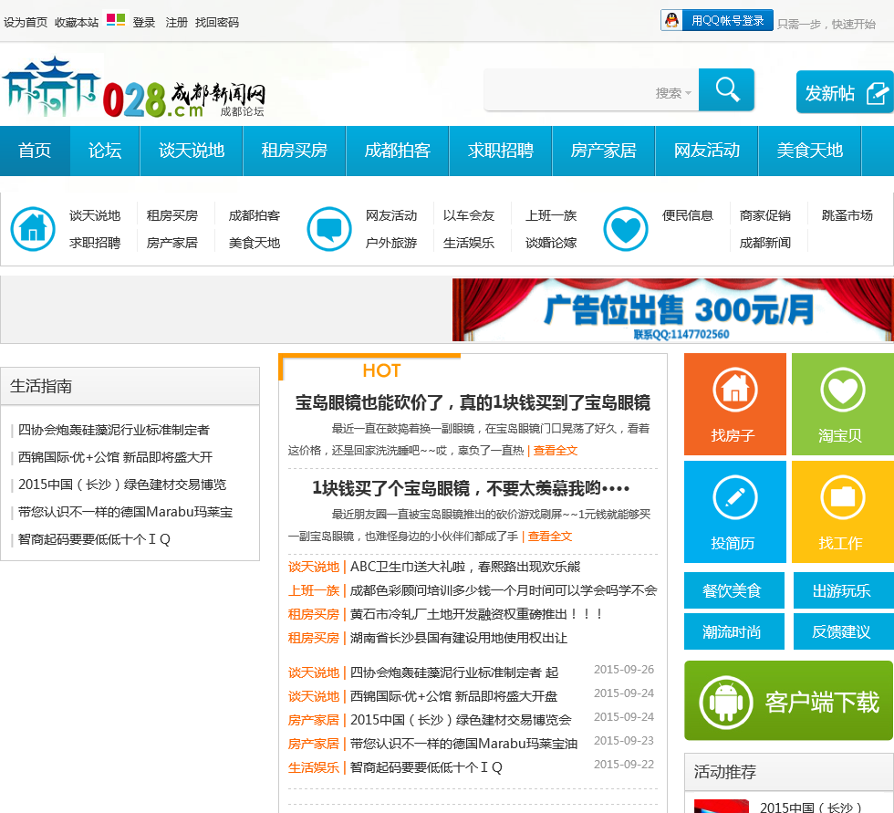894x813 pixels.
Task: Open the 餐饮美食 button
Action: [734, 590]
